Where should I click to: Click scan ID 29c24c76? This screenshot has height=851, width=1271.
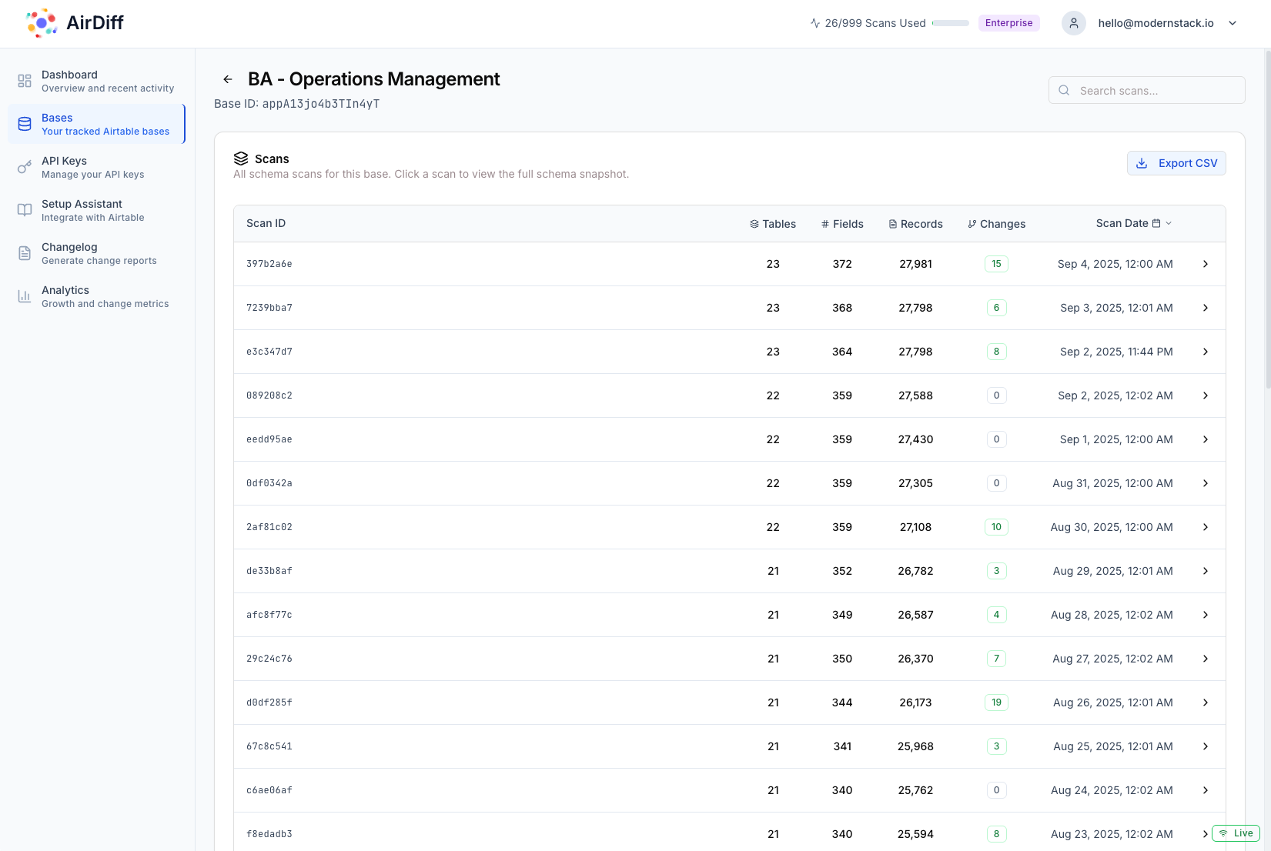tap(269, 659)
